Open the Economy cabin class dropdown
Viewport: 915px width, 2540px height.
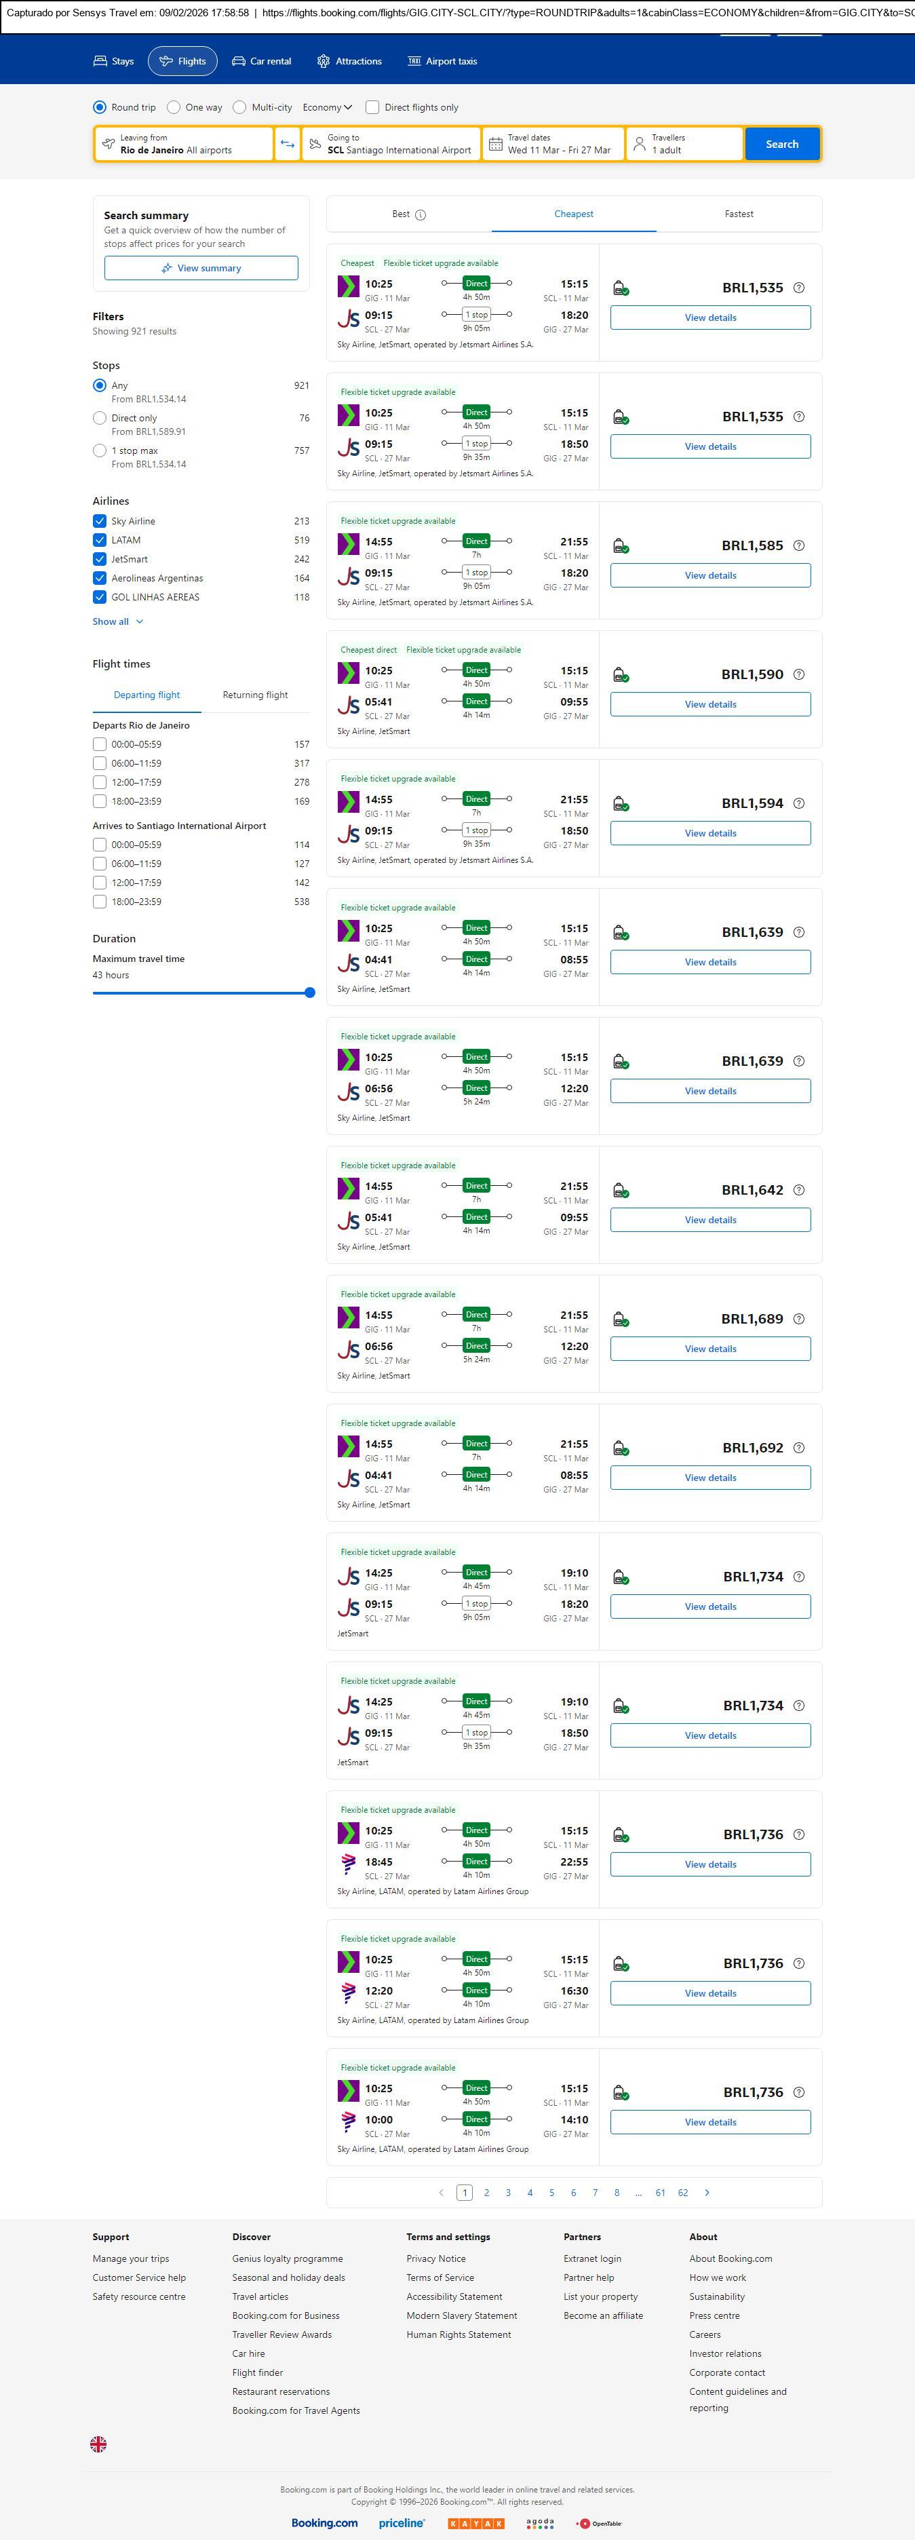326,107
